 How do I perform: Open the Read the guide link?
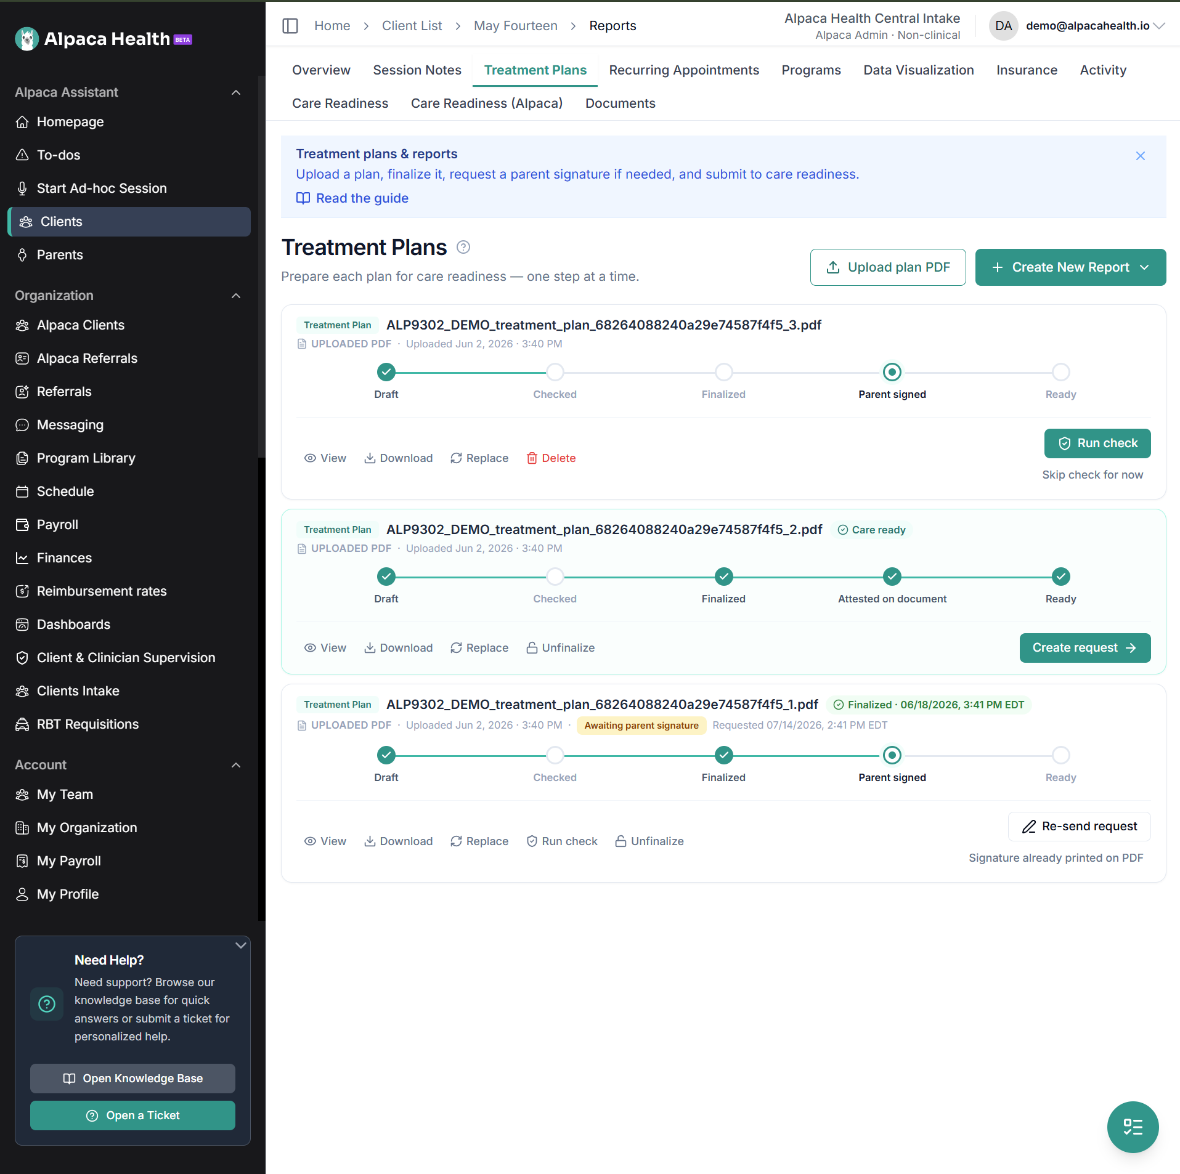tap(352, 198)
